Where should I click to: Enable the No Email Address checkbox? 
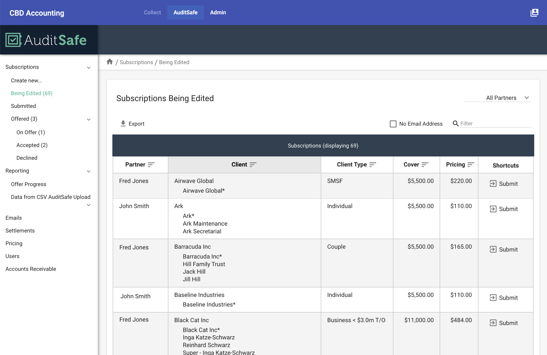tap(393, 124)
